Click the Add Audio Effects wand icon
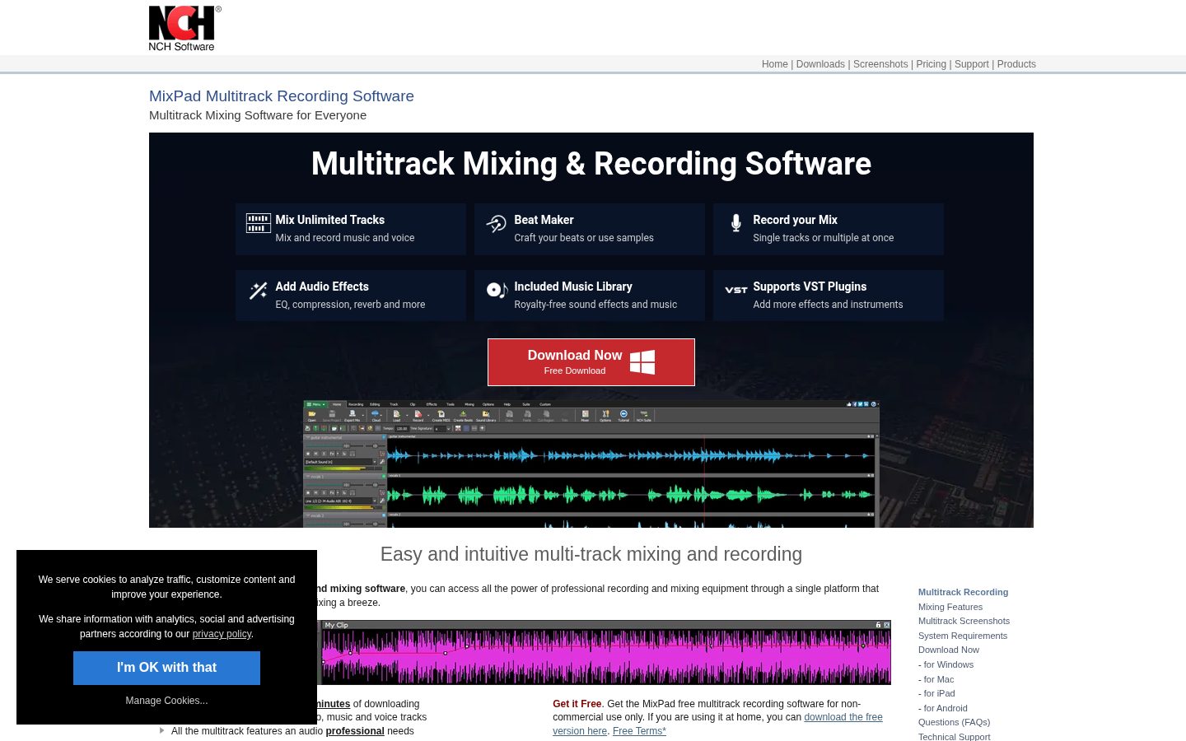Image resolution: width=1186 pixels, height=741 pixels. click(258, 290)
